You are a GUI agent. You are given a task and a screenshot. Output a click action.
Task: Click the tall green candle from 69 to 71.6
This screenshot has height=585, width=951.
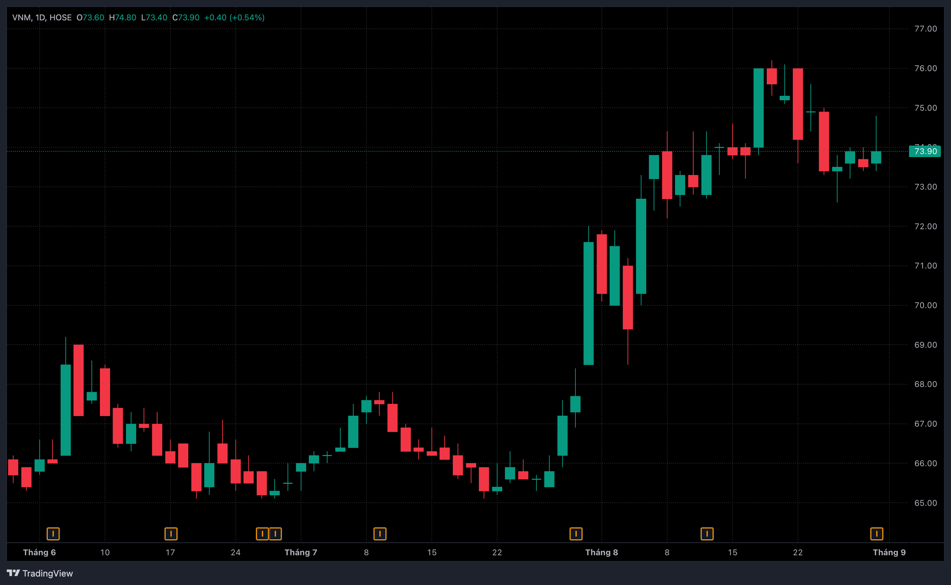[588, 303]
